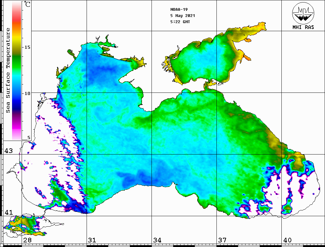Click the 'MHI RAS' text label
Screen dimensions: 325x247
pyautogui.click(x=303, y=27)
